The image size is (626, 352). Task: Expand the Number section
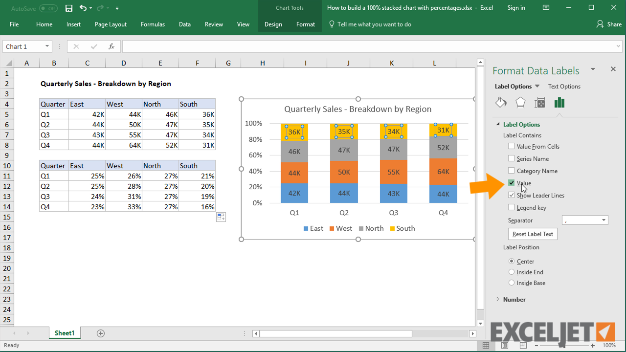tap(498, 299)
